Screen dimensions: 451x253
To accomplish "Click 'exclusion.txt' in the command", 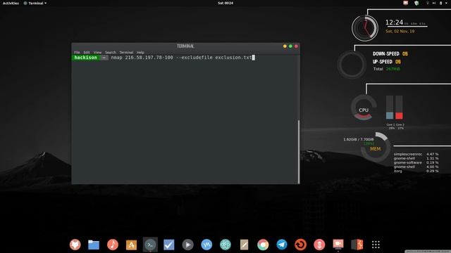I will (233, 58).
